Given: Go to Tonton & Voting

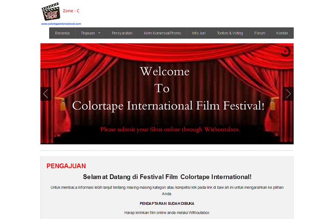Looking at the screenshot, I should pyautogui.click(x=230, y=33).
